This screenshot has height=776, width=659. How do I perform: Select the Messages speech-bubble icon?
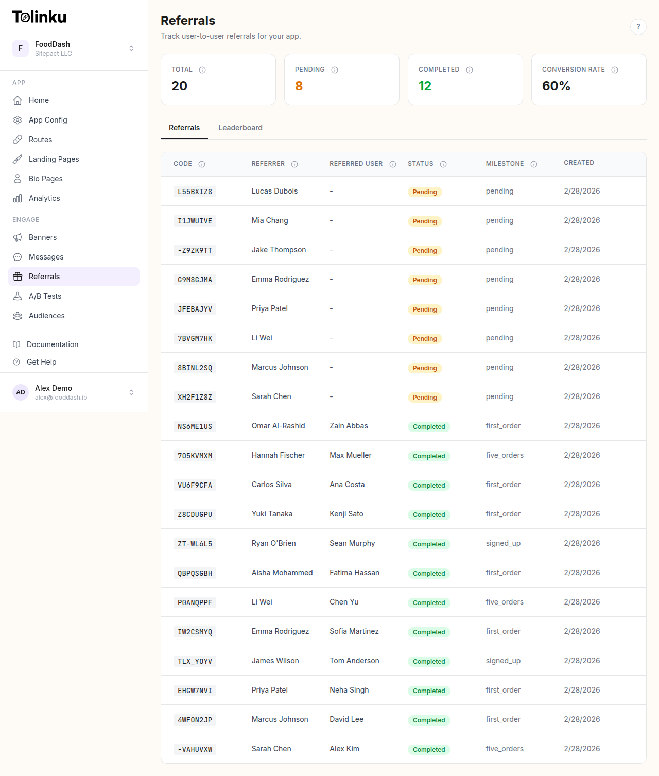click(x=18, y=257)
